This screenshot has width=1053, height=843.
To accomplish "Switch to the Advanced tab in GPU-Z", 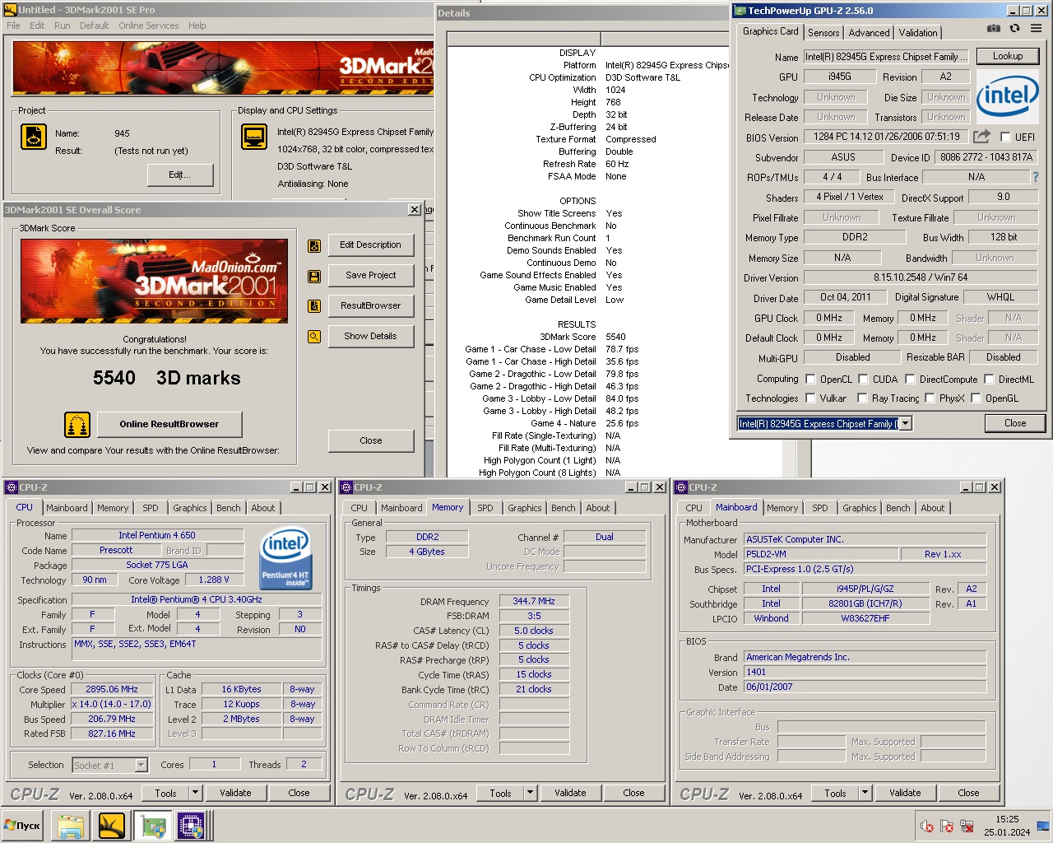I will [x=869, y=33].
